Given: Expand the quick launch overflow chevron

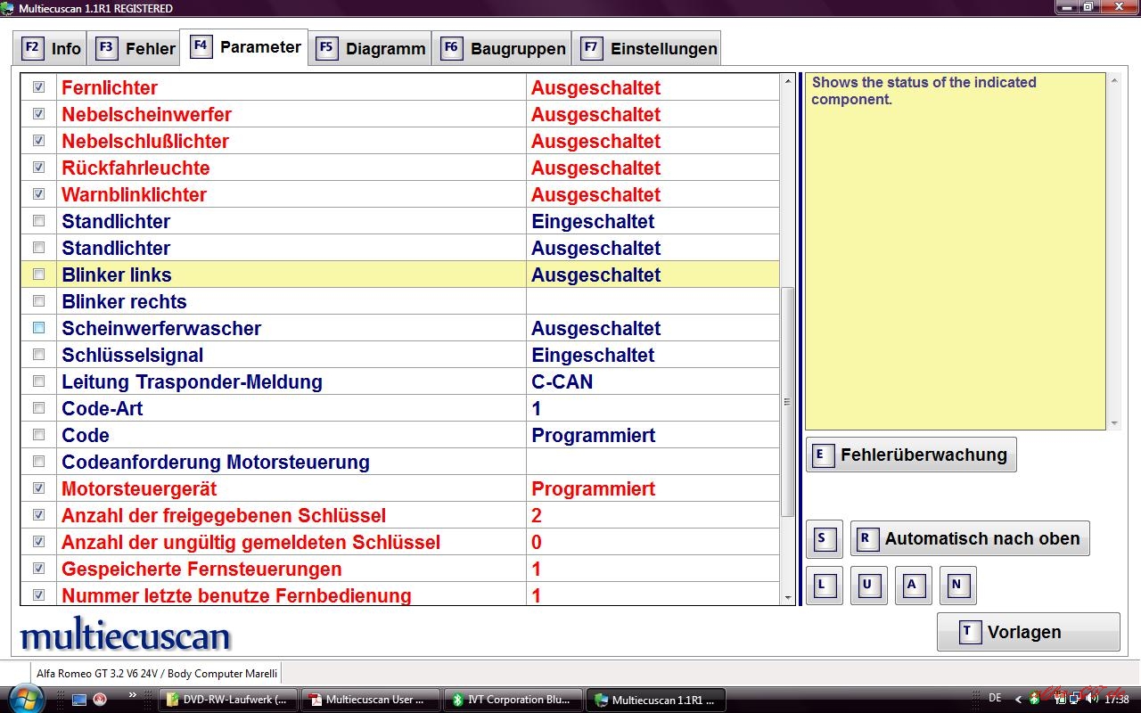Looking at the screenshot, I should pos(133,694).
